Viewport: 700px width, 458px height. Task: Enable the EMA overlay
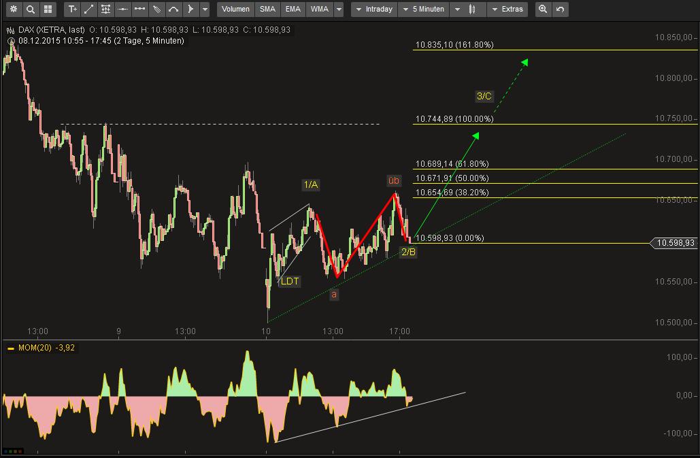pos(293,10)
